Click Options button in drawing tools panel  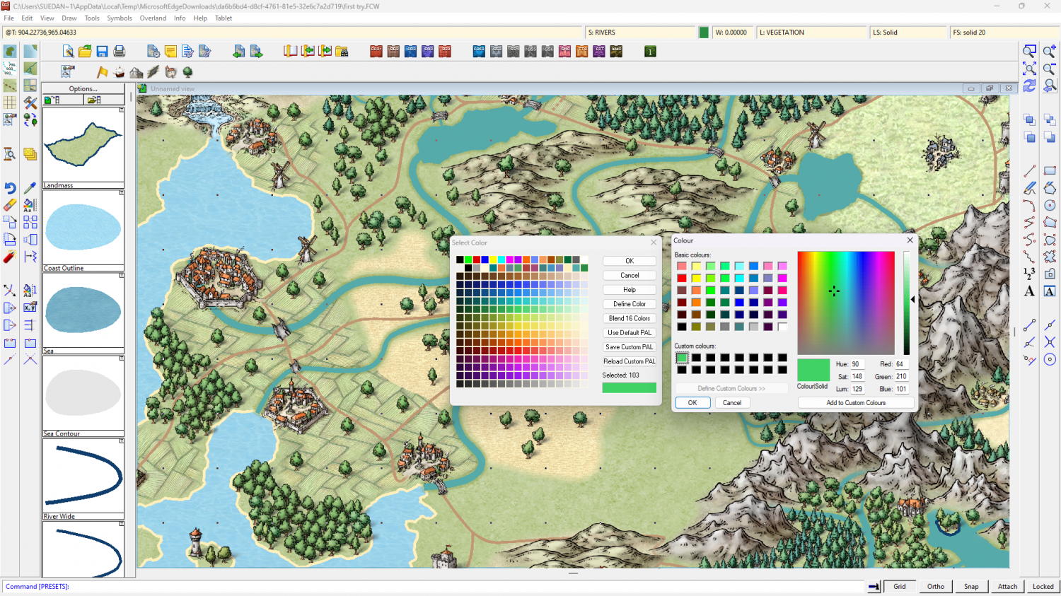point(83,89)
